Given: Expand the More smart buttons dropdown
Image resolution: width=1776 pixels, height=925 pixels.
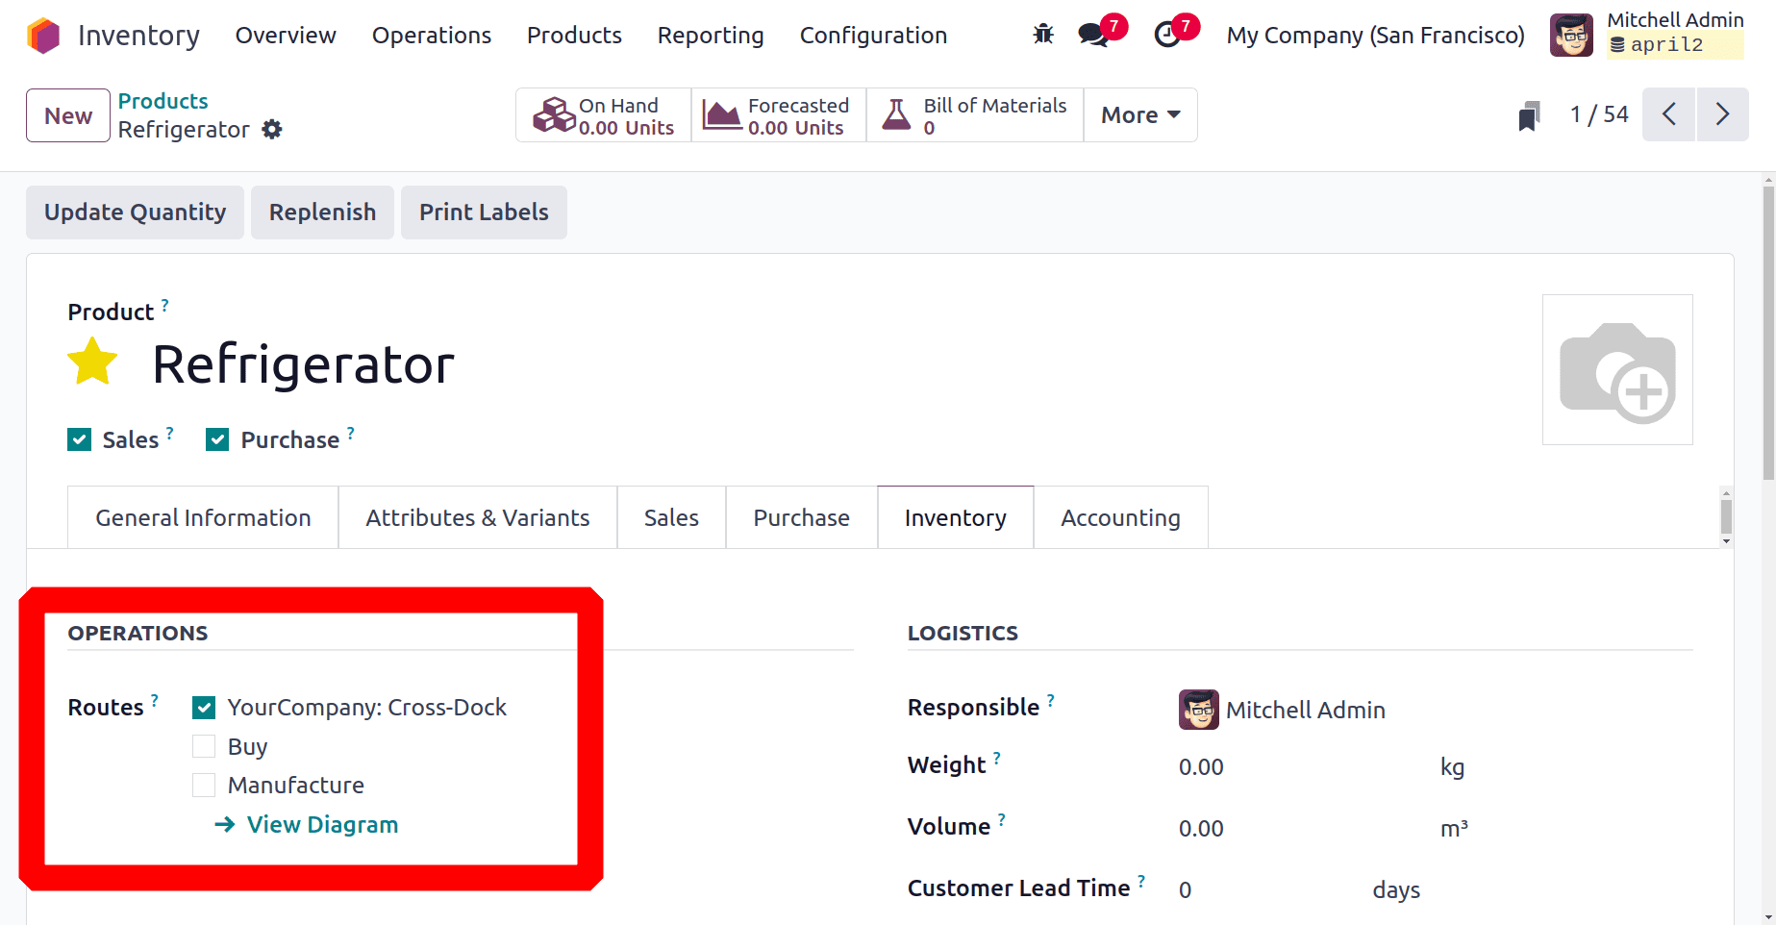Looking at the screenshot, I should pos(1140,114).
